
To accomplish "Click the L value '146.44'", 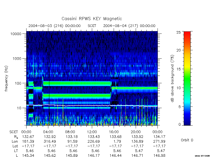I will click(x=115, y=155).
